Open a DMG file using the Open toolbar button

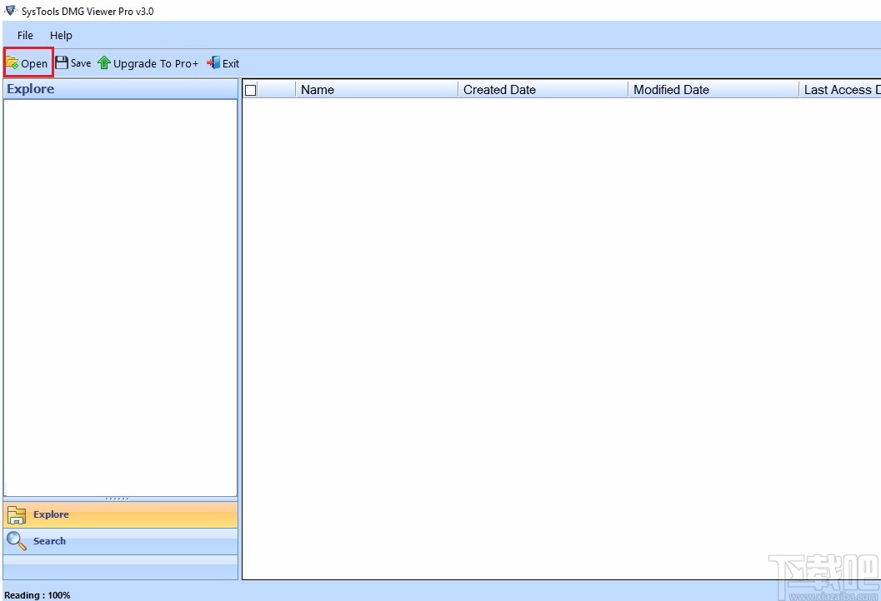coord(28,62)
